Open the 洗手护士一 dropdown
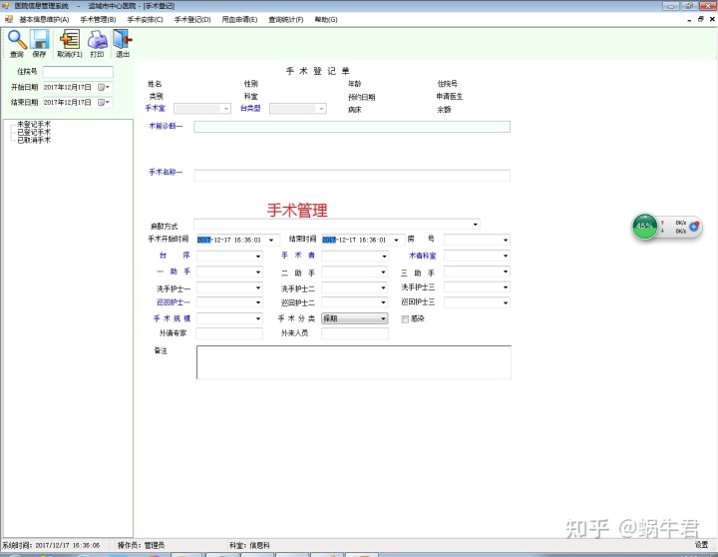The width and height of the screenshot is (718, 557). tap(258, 287)
